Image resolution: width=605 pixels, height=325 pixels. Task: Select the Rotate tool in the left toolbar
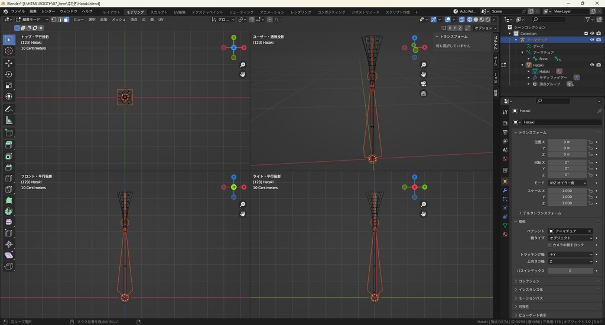(x=9, y=74)
